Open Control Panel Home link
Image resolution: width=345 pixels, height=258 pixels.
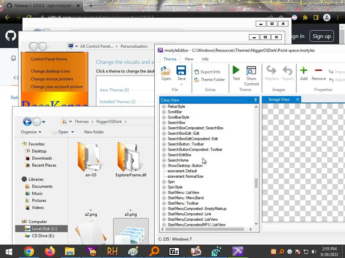coord(49,59)
